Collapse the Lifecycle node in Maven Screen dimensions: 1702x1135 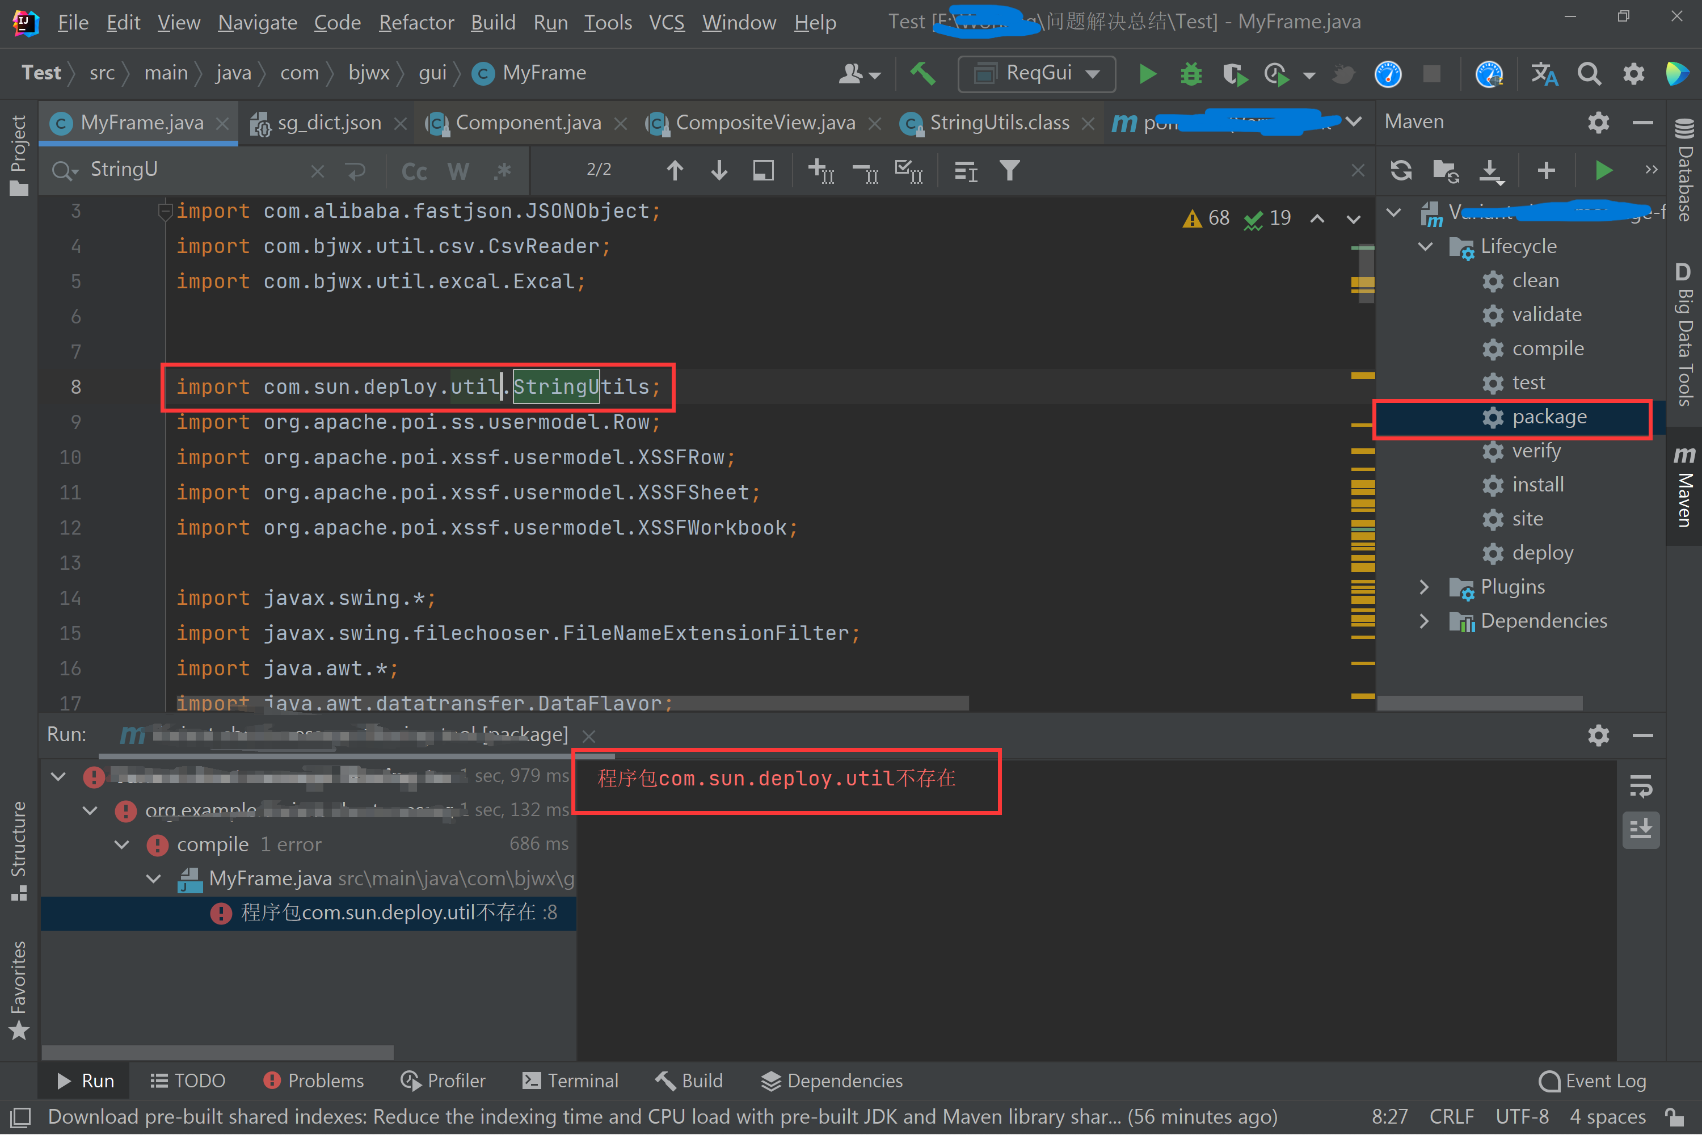[x=1425, y=246]
